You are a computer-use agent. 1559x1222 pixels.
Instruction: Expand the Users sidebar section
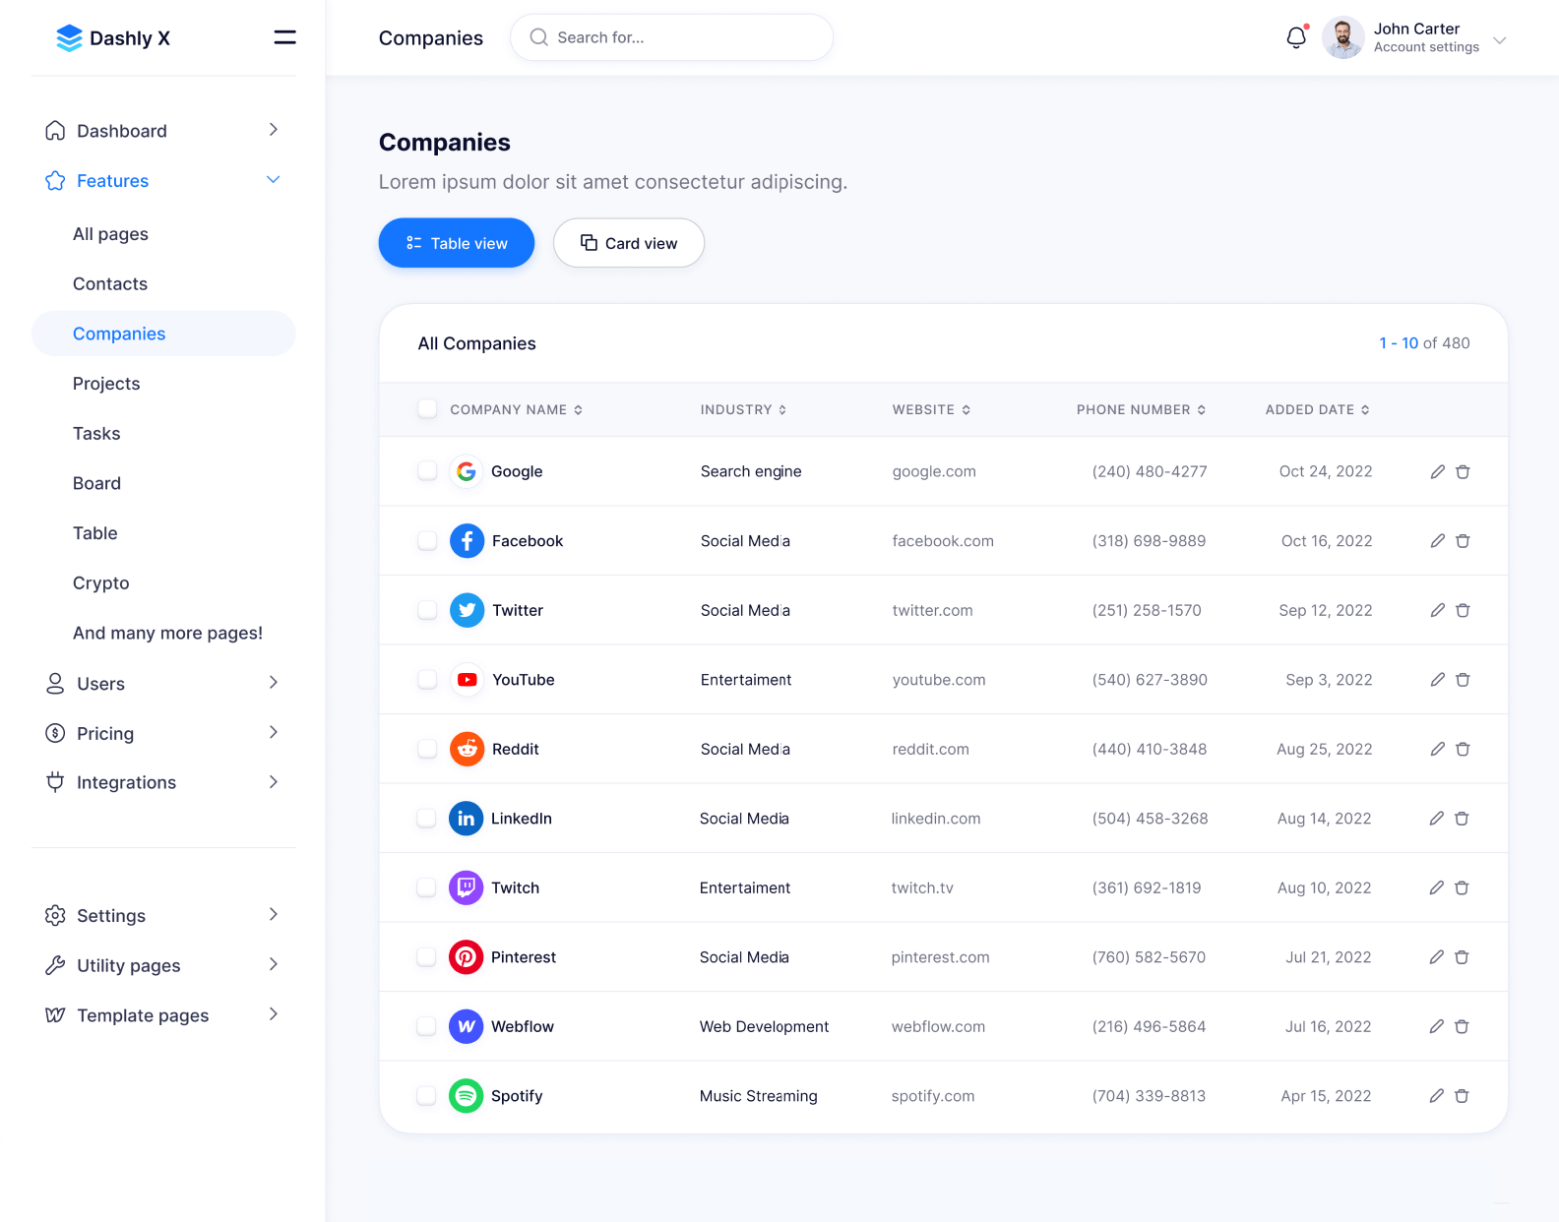click(163, 683)
